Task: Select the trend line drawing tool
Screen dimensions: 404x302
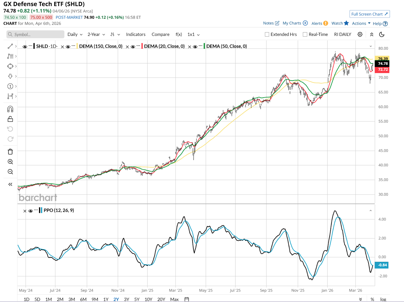Action: (x=10, y=46)
